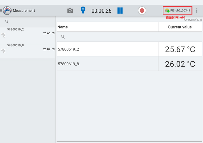Click the left panel search icon

tap(7, 22)
